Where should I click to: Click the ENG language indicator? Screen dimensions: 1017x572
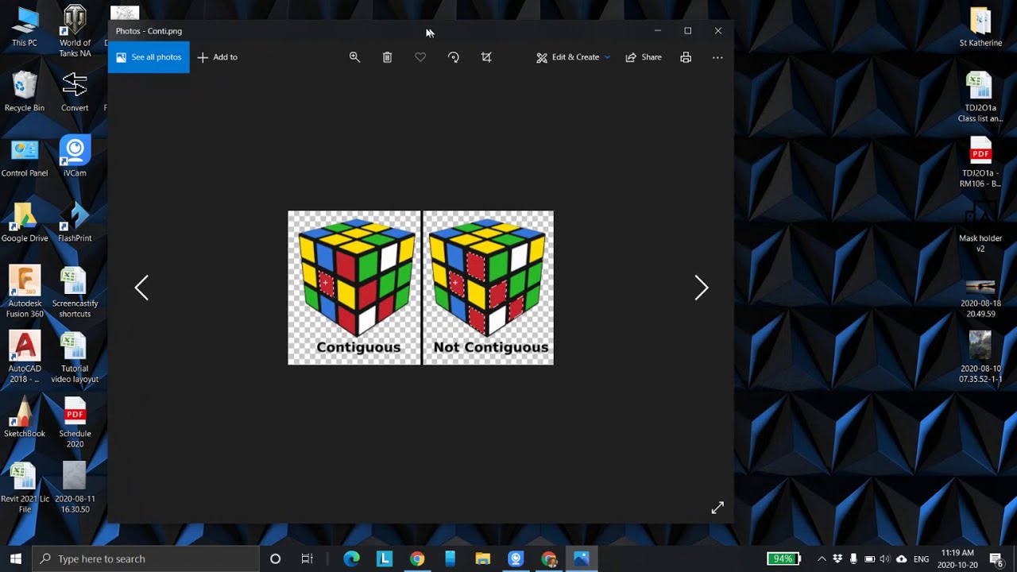click(x=921, y=558)
